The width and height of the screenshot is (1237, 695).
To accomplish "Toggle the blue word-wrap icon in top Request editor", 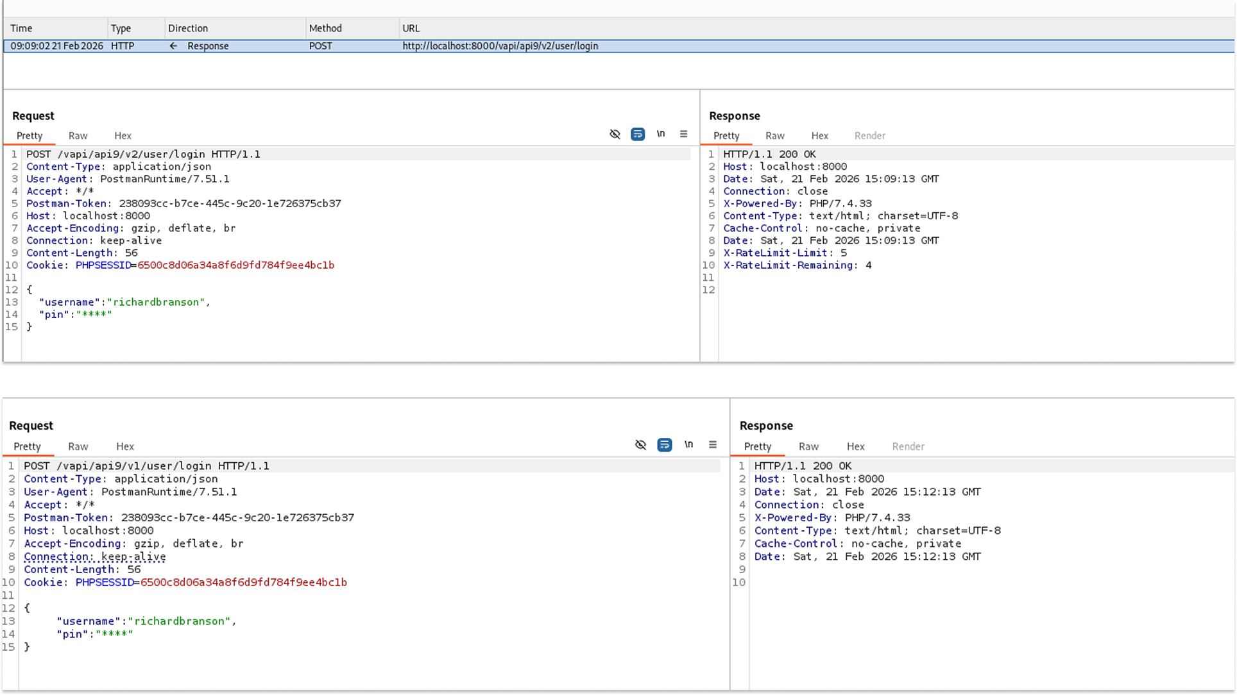I will coord(638,135).
